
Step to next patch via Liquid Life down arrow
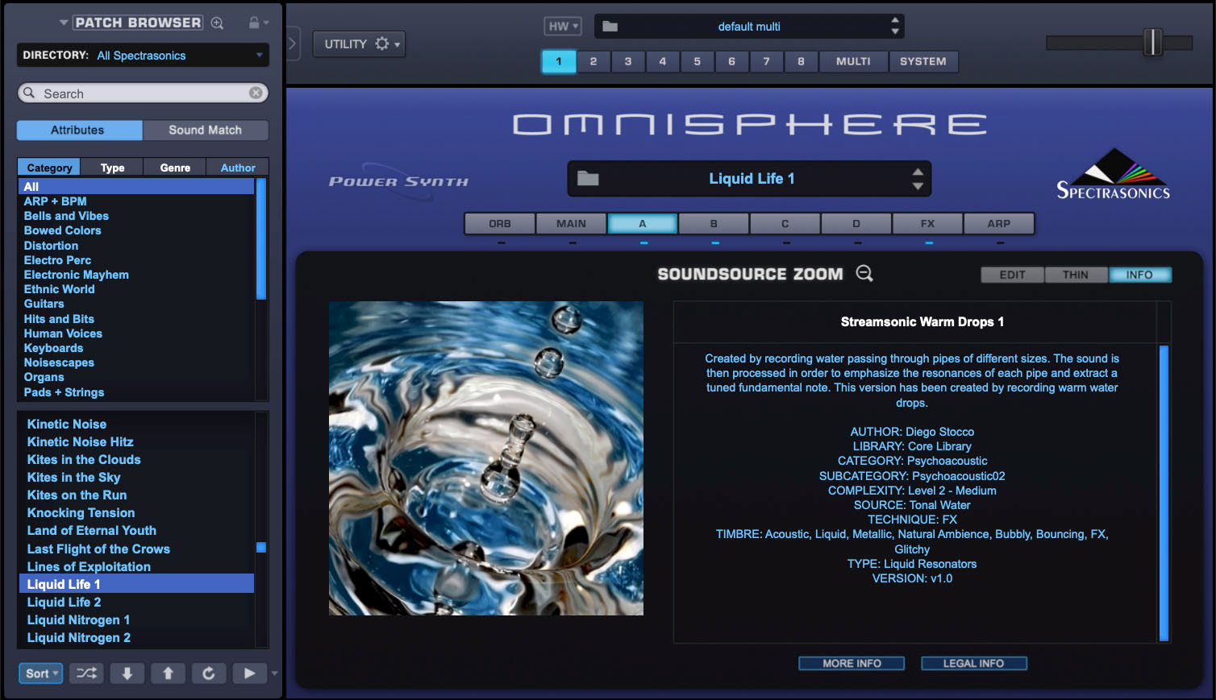coord(918,186)
